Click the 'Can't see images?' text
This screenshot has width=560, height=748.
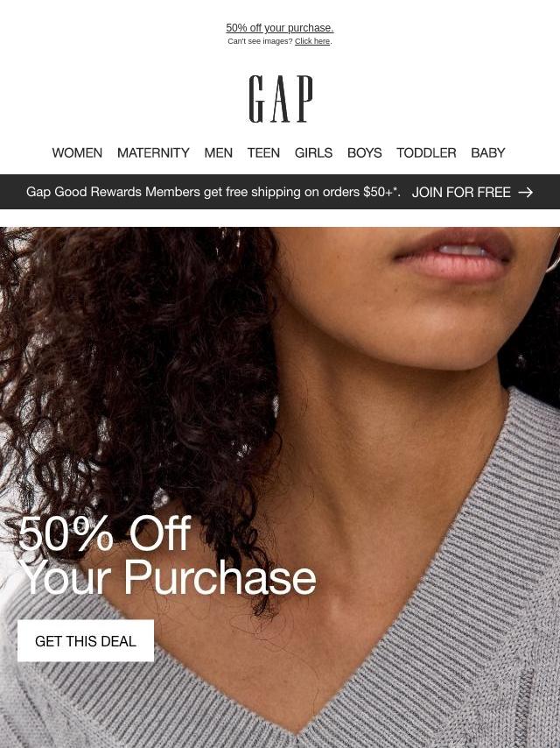pos(260,41)
